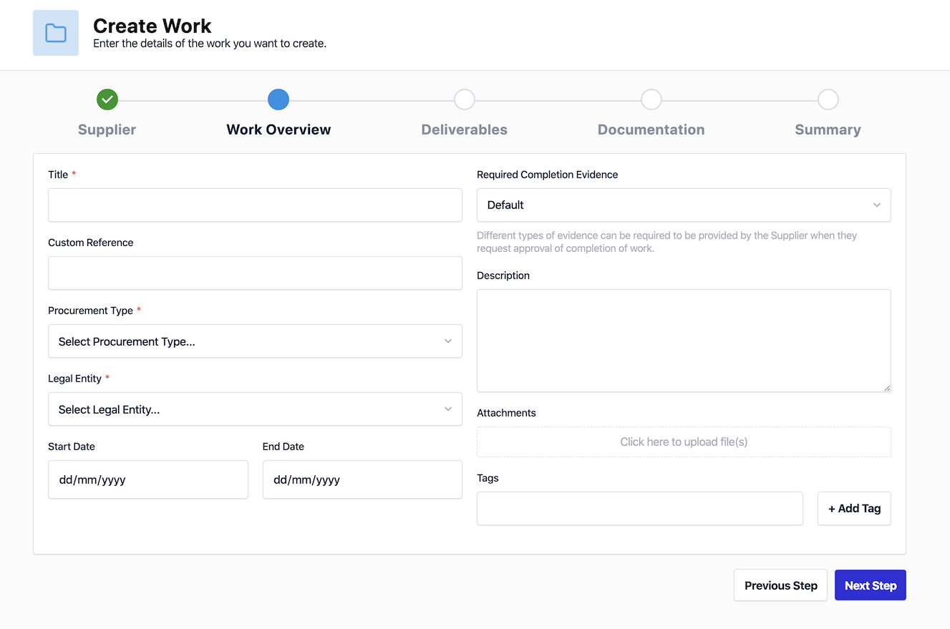Go to the Supplier step label
Screen dimensions: 950x629
click(107, 130)
